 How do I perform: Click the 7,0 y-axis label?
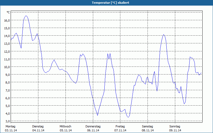(7, 90)
